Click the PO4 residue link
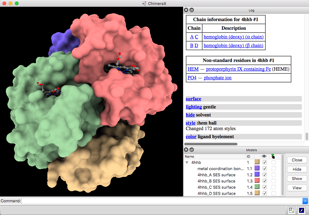 192,78
